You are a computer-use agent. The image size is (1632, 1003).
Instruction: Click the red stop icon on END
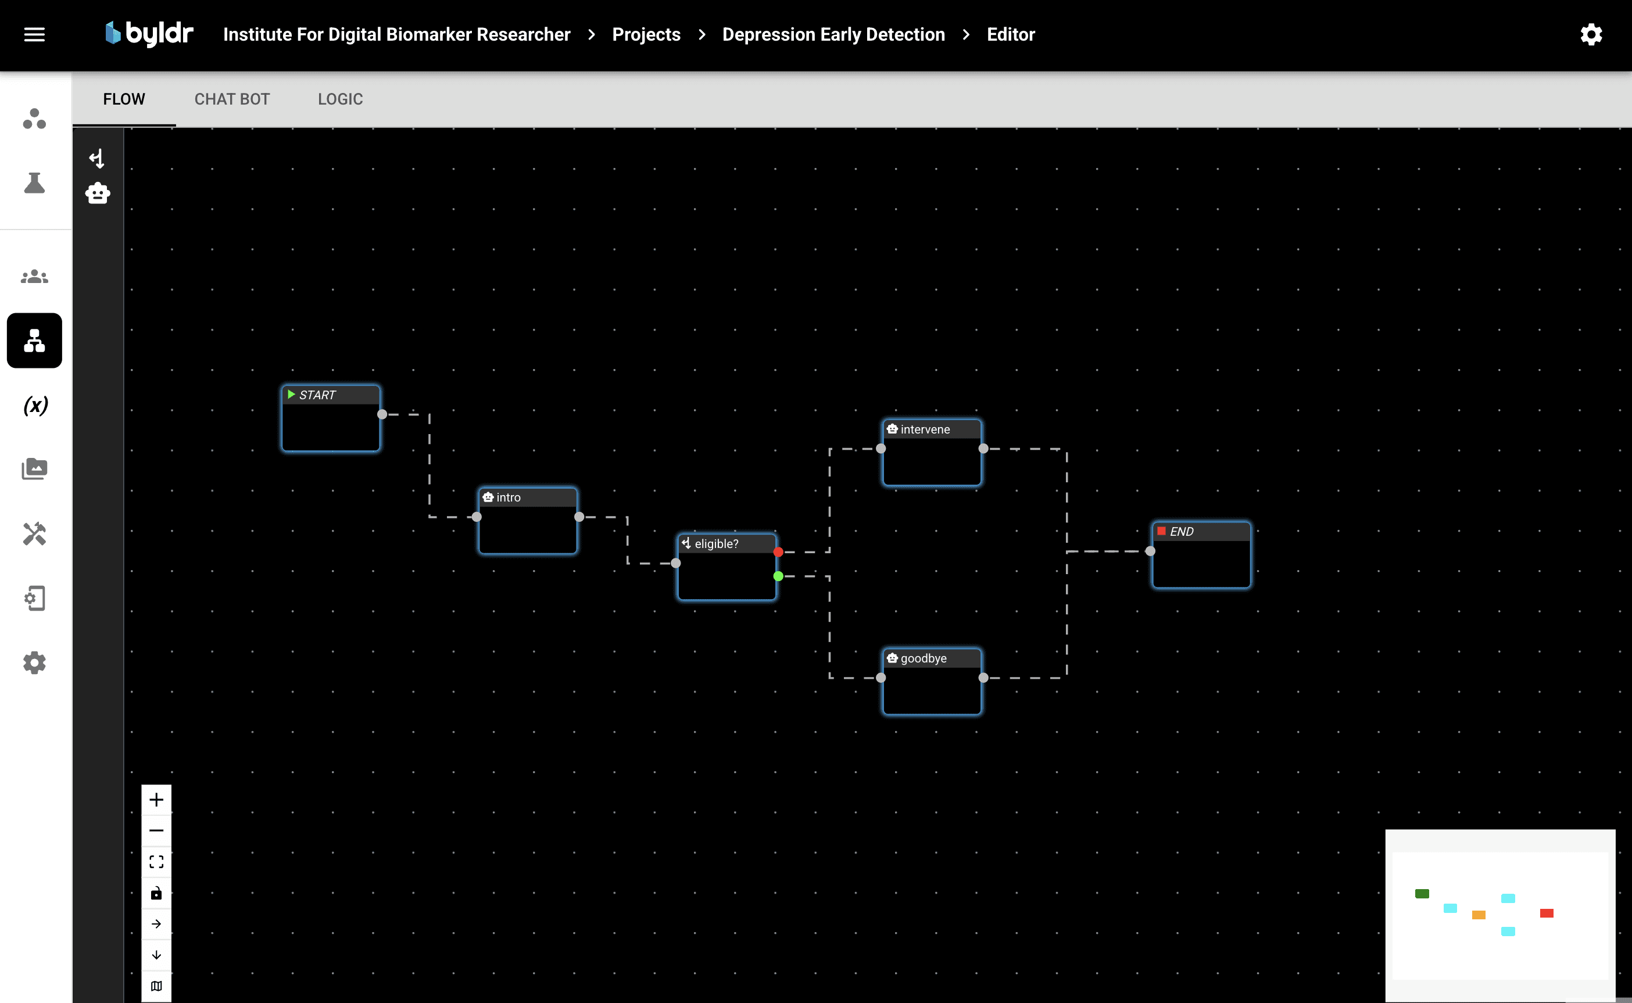coord(1161,531)
